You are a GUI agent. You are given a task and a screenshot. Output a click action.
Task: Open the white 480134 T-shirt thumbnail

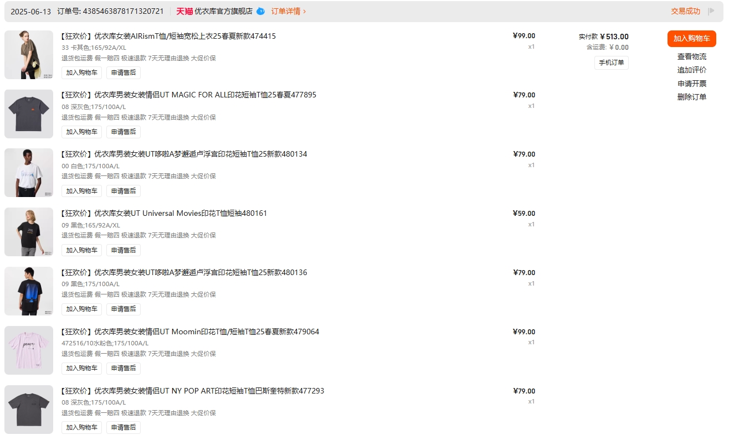pyautogui.click(x=29, y=173)
